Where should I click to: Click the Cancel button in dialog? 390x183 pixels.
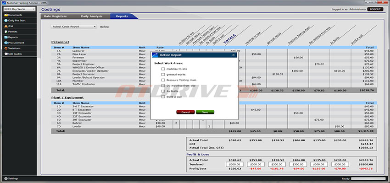click(185, 112)
